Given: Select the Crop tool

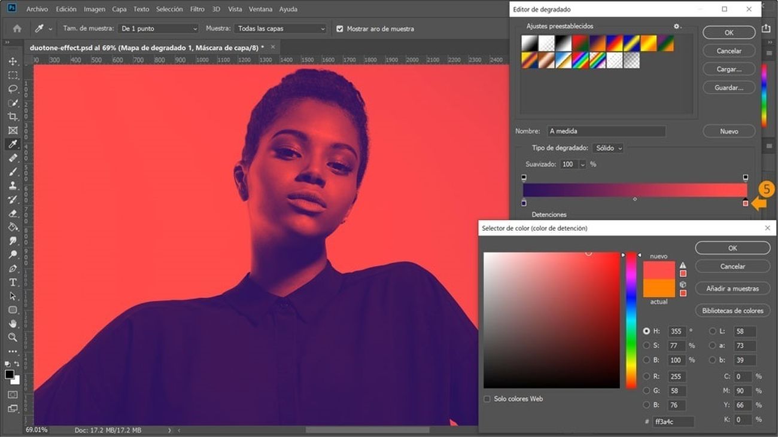Looking at the screenshot, I should tap(13, 117).
